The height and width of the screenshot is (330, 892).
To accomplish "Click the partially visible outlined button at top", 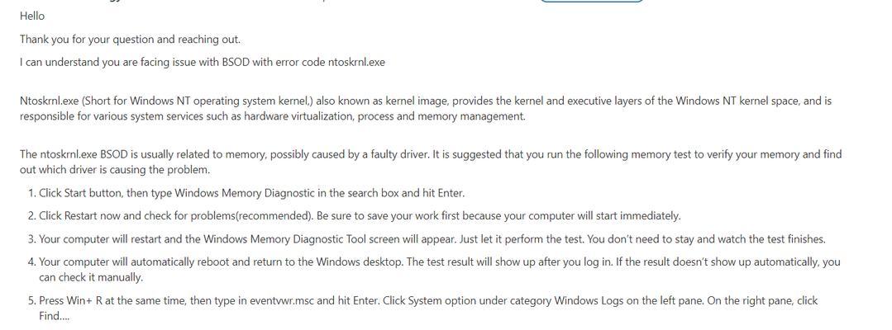I will (592, 1).
